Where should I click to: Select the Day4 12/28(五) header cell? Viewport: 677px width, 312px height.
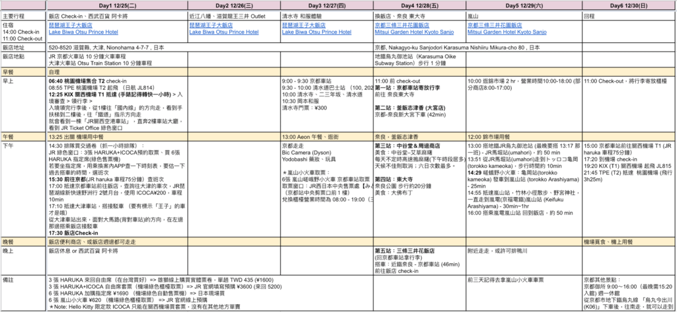(x=420, y=5)
